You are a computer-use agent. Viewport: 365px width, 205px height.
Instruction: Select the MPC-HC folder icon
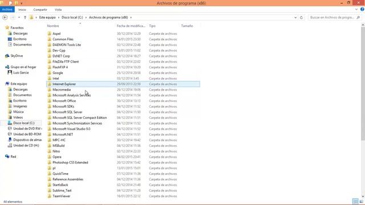50,140
